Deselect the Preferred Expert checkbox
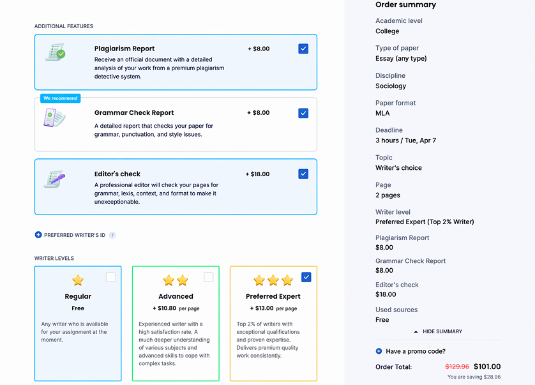This screenshot has width=535, height=385. (306, 277)
